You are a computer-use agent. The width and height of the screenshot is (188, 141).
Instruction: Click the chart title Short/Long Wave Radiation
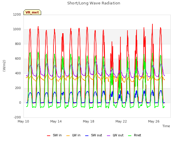click(94, 3)
